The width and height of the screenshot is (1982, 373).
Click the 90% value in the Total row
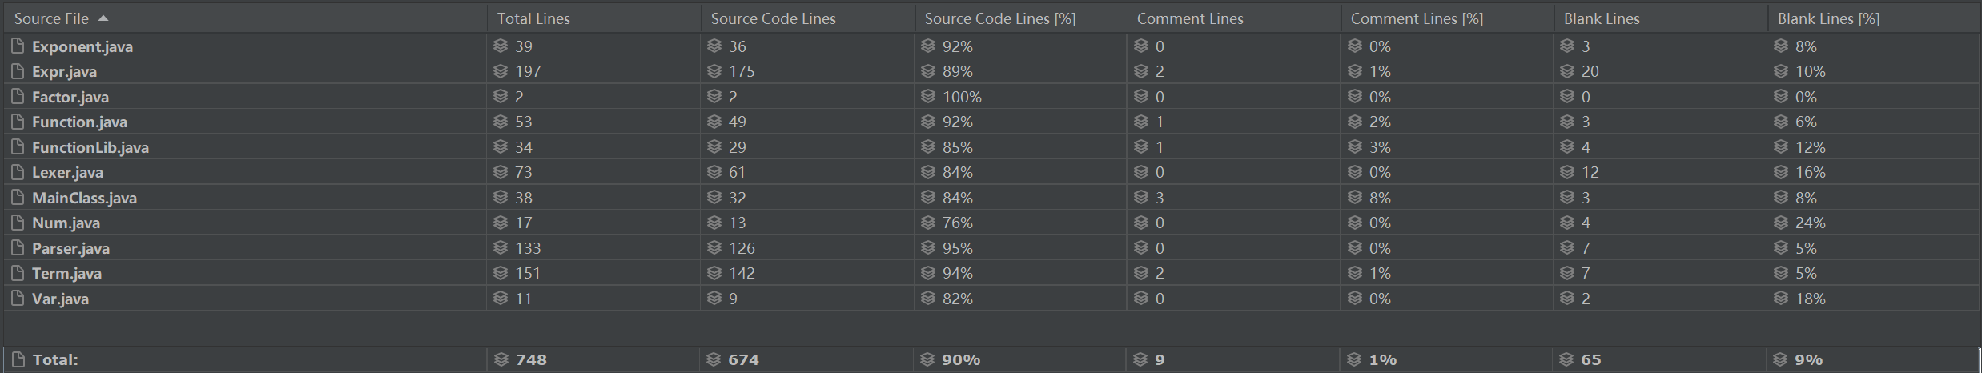pyautogui.click(x=961, y=359)
